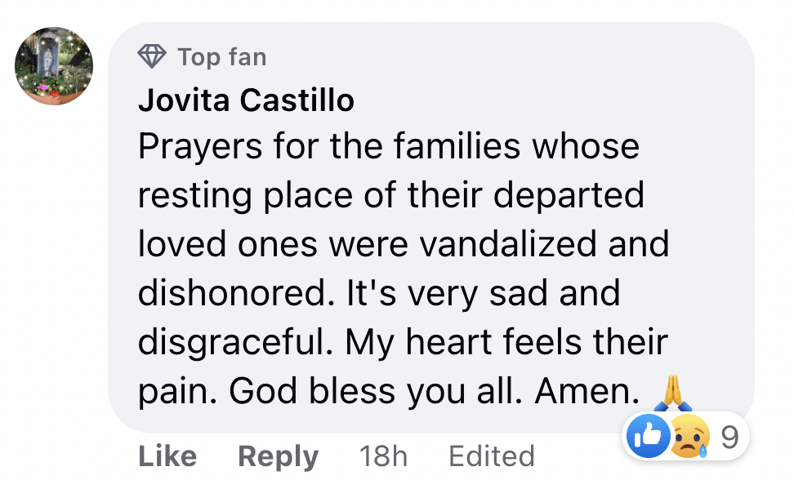
Task: Click the word "disgraceful" in the comment
Action: click(x=232, y=343)
